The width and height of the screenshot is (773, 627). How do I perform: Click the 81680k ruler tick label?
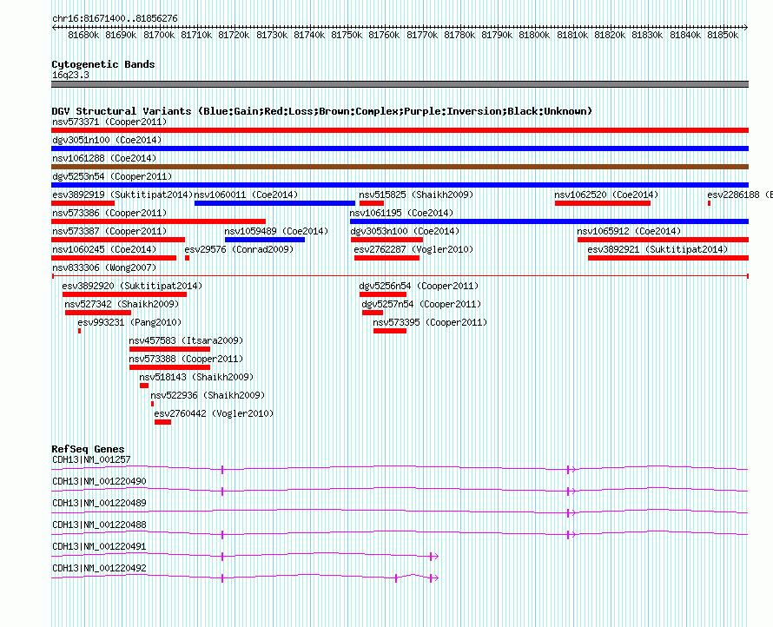click(x=83, y=35)
